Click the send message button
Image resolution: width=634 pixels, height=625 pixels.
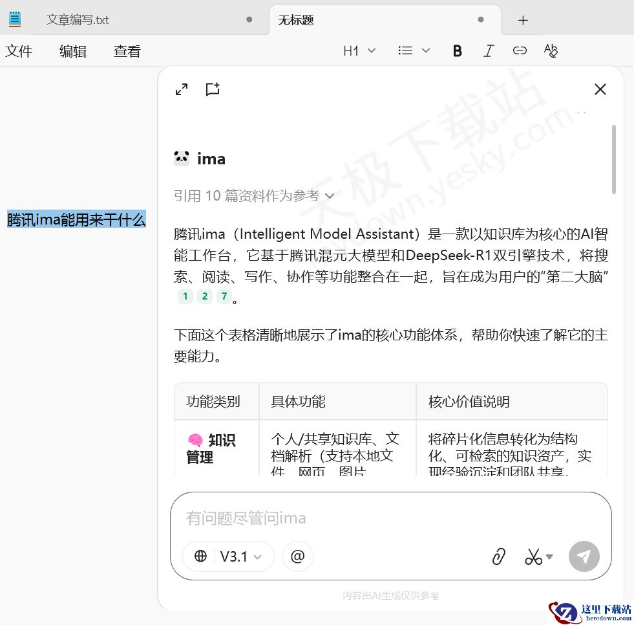584,556
